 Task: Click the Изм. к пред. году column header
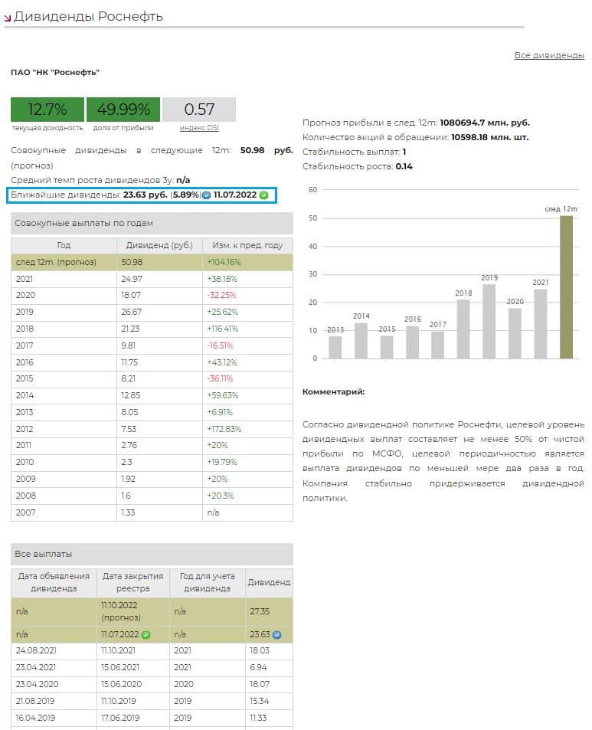point(247,245)
